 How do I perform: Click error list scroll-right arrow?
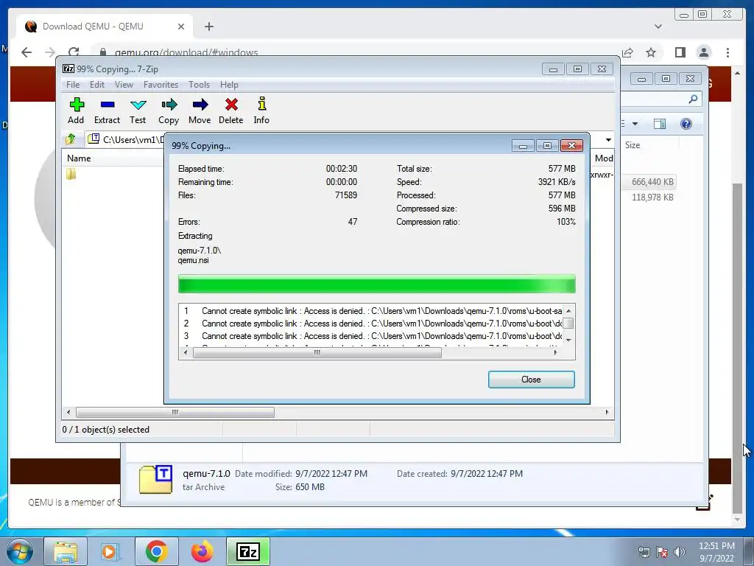[x=555, y=353]
